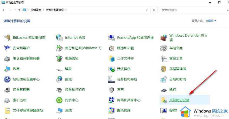The height and width of the screenshot is (119, 229).
Task: Click the 系统 computer icon
Action: point(59,110)
